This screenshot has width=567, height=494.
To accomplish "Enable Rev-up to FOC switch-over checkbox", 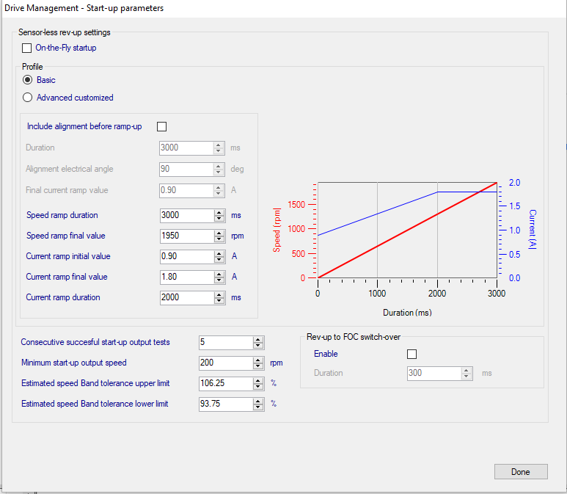I will [412, 354].
